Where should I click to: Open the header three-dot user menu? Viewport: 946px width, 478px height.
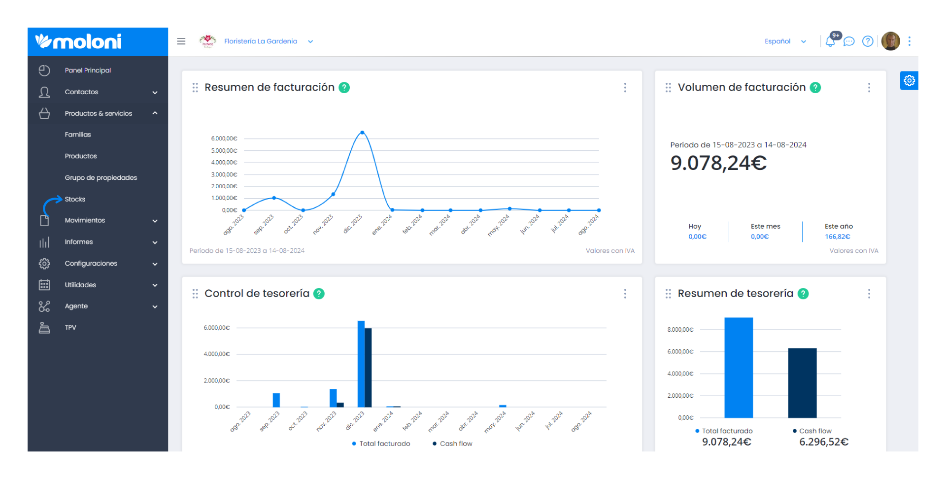tap(910, 41)
